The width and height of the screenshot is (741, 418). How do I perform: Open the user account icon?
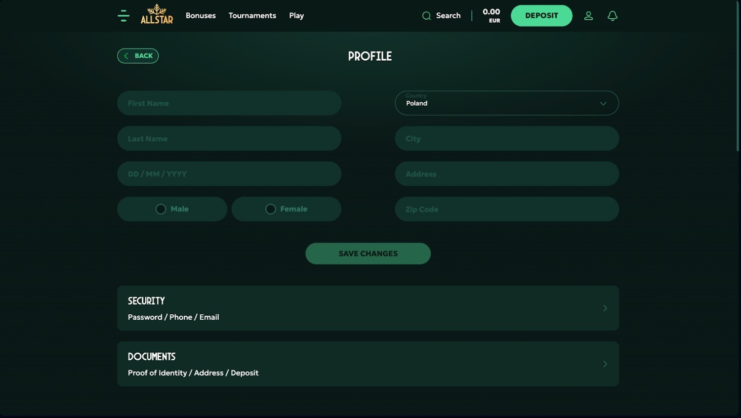[x=588, y=16]
